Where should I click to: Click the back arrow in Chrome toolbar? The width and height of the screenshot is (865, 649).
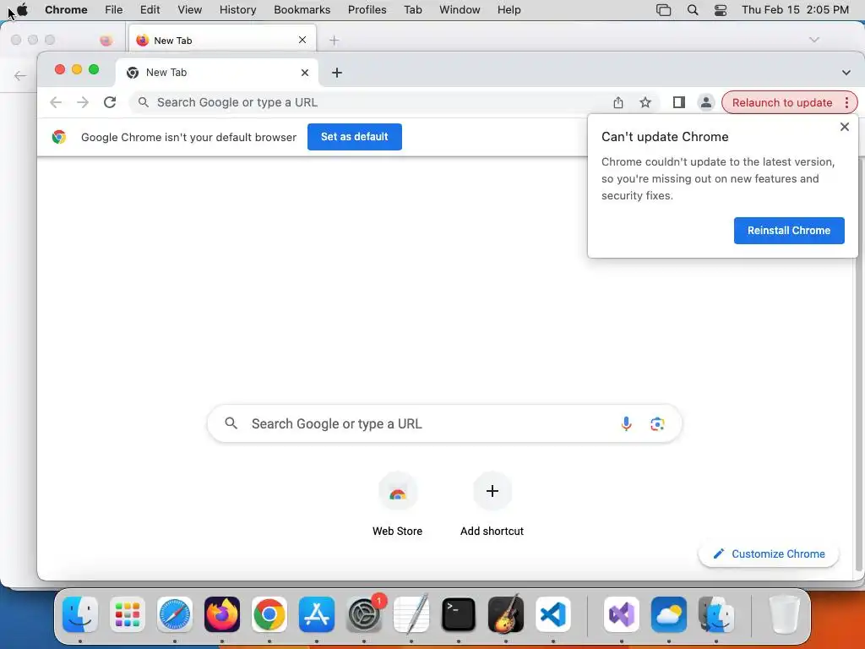56,102
